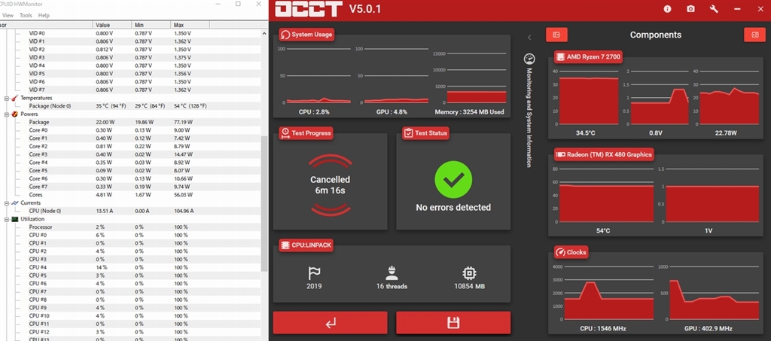The width and height of the screenshot is (771, 341).
Task: Click the 104.96 A max current value
Action: 184,211
